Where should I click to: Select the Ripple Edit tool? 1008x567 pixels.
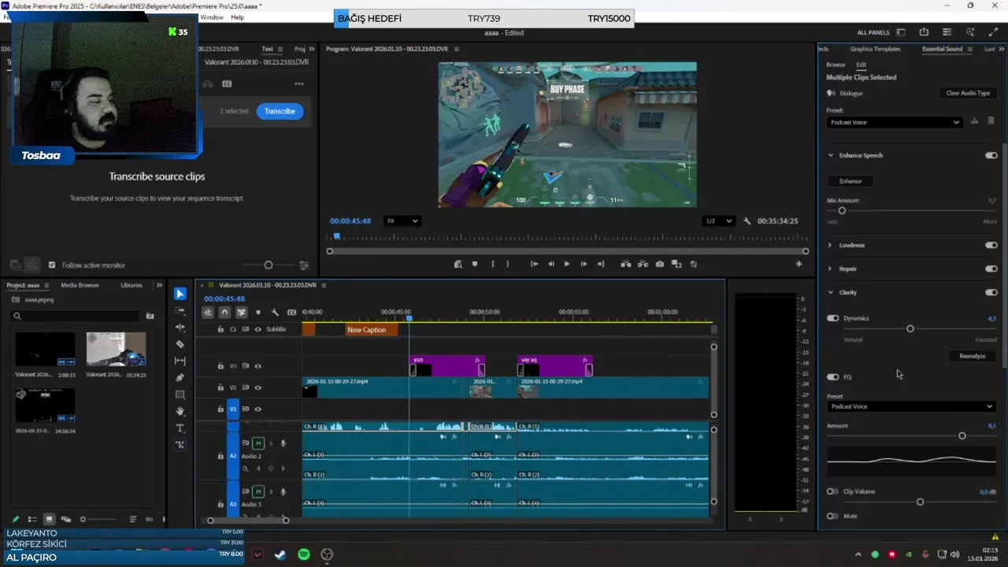(180, 327)
